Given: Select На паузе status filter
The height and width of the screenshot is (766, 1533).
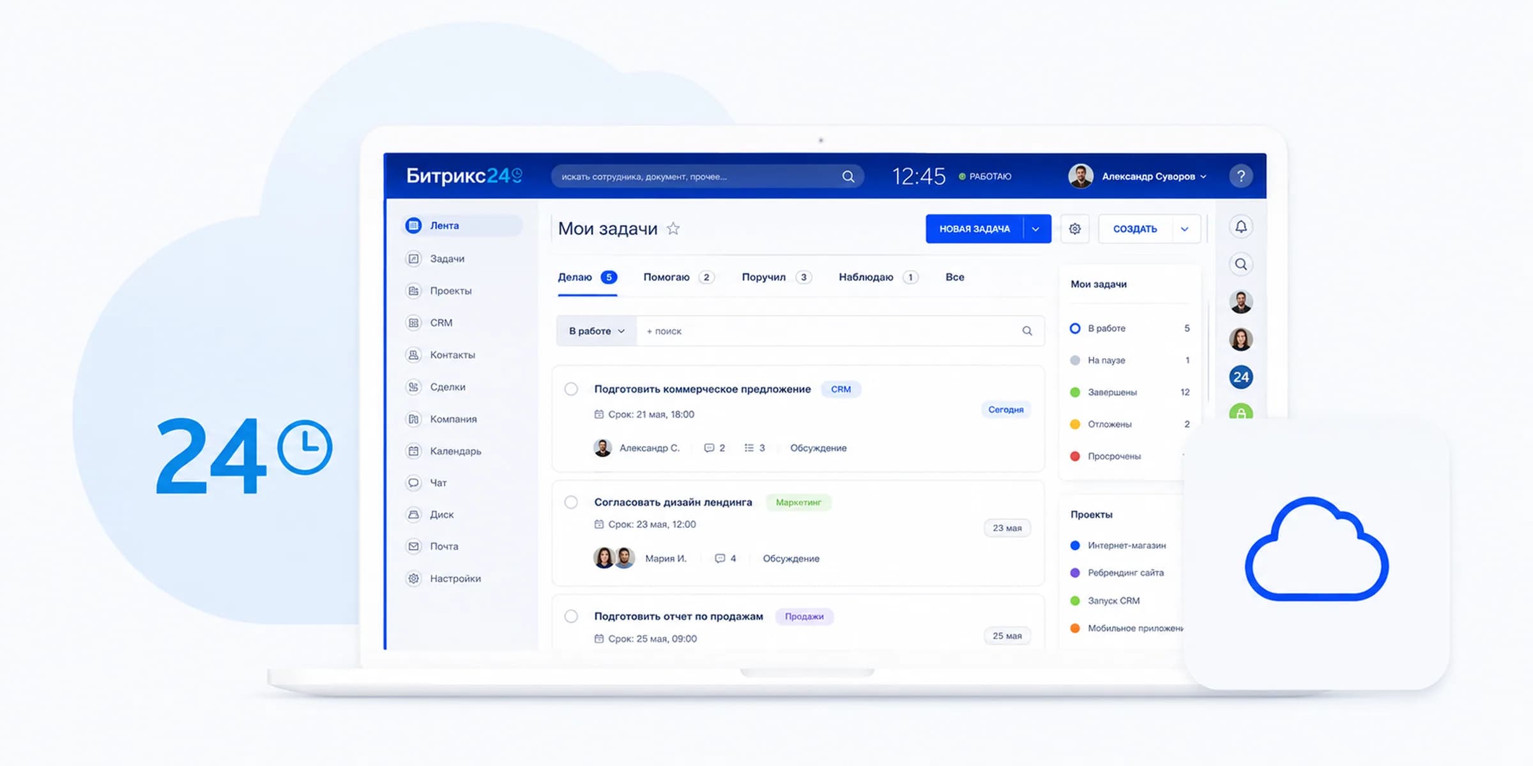Looking at the screenshot, I should click(x=1130, y=360).
